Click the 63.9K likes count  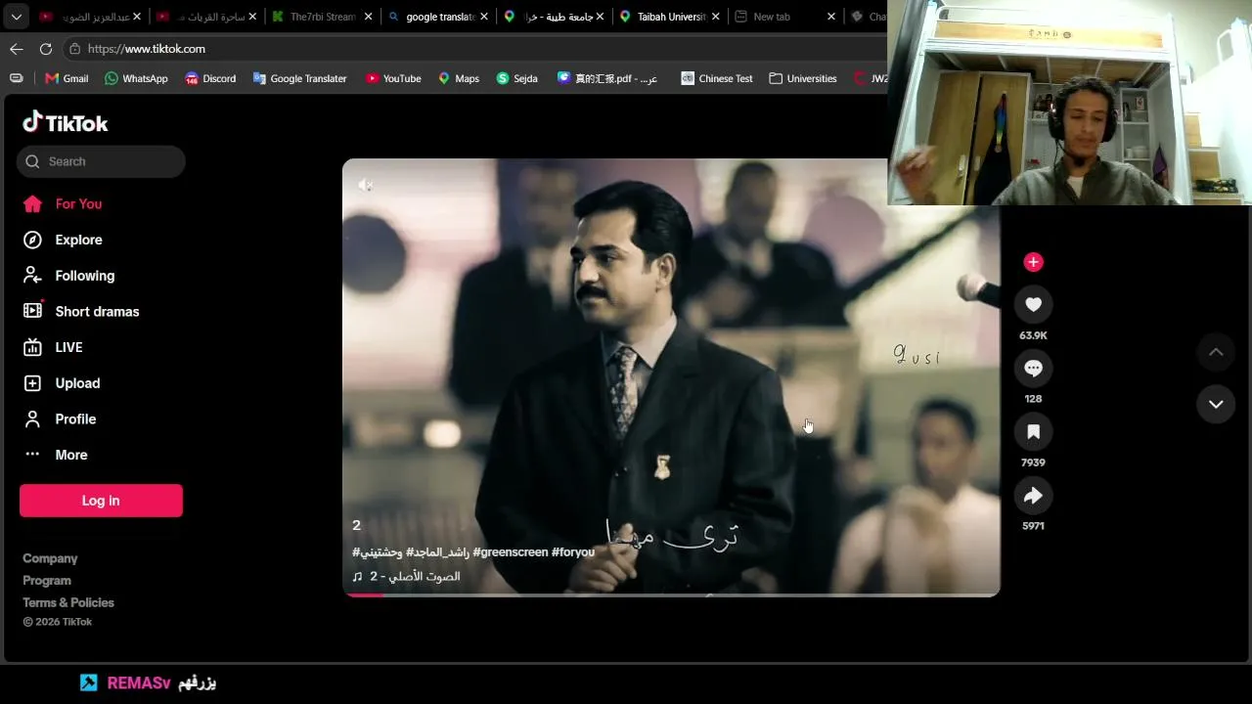coord(1033,335)
